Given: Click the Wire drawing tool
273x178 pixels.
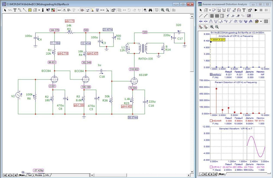Looking at the screenshot, I should click(20, 10).
